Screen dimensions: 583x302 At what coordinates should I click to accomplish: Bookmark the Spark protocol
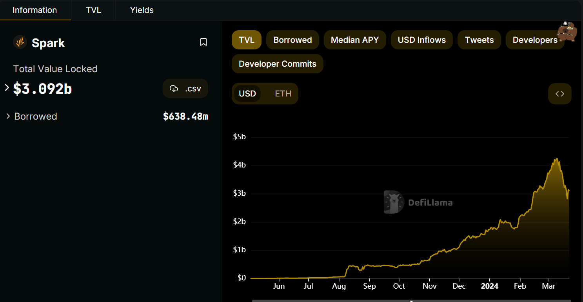point(203,42)
